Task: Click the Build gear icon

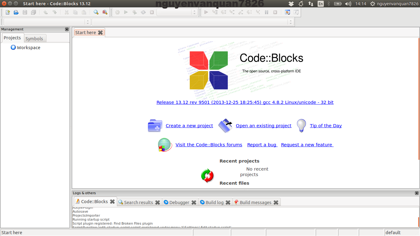Action: pos(117,12)
